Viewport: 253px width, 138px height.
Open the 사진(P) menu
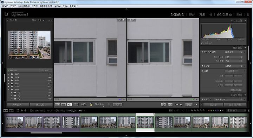(x=35, y=6)
